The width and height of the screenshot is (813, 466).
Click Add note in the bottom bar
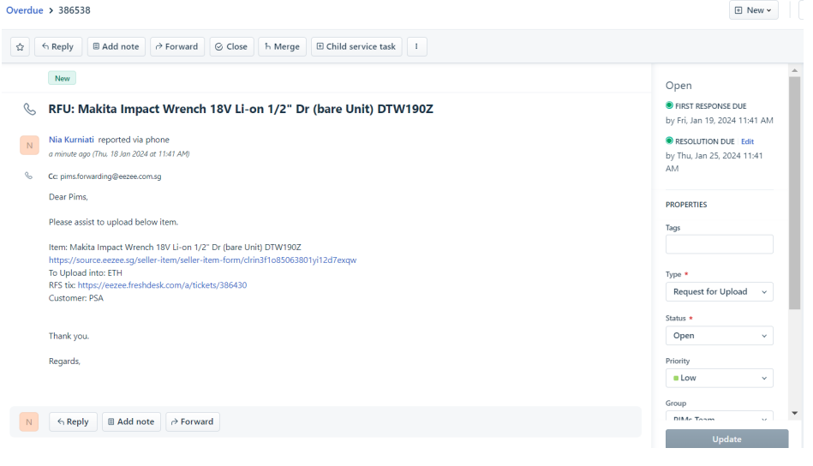point(131,422)
